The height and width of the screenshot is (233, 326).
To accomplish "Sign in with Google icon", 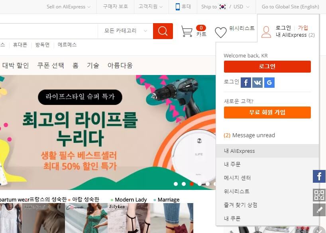I will click(x=269, y=83).
